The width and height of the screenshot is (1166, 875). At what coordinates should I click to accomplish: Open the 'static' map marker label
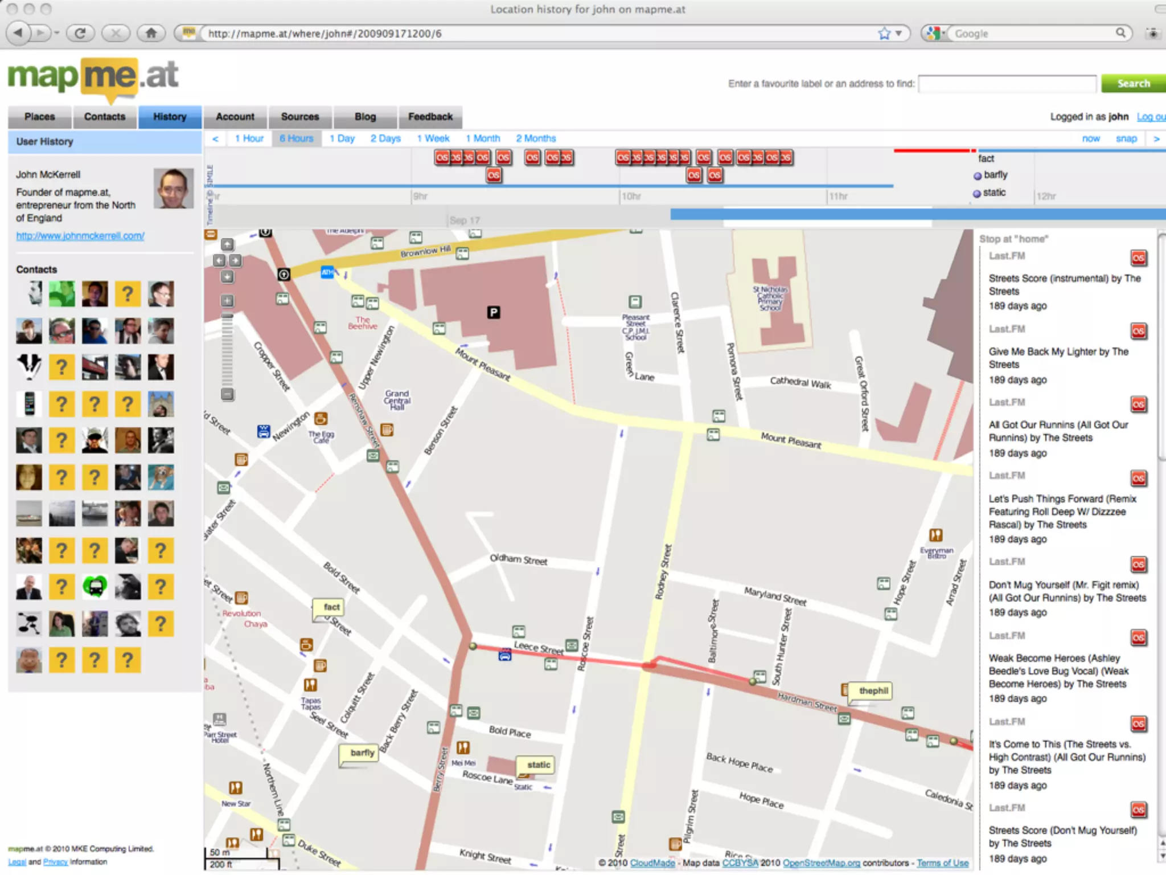click(x=538, y=764)
